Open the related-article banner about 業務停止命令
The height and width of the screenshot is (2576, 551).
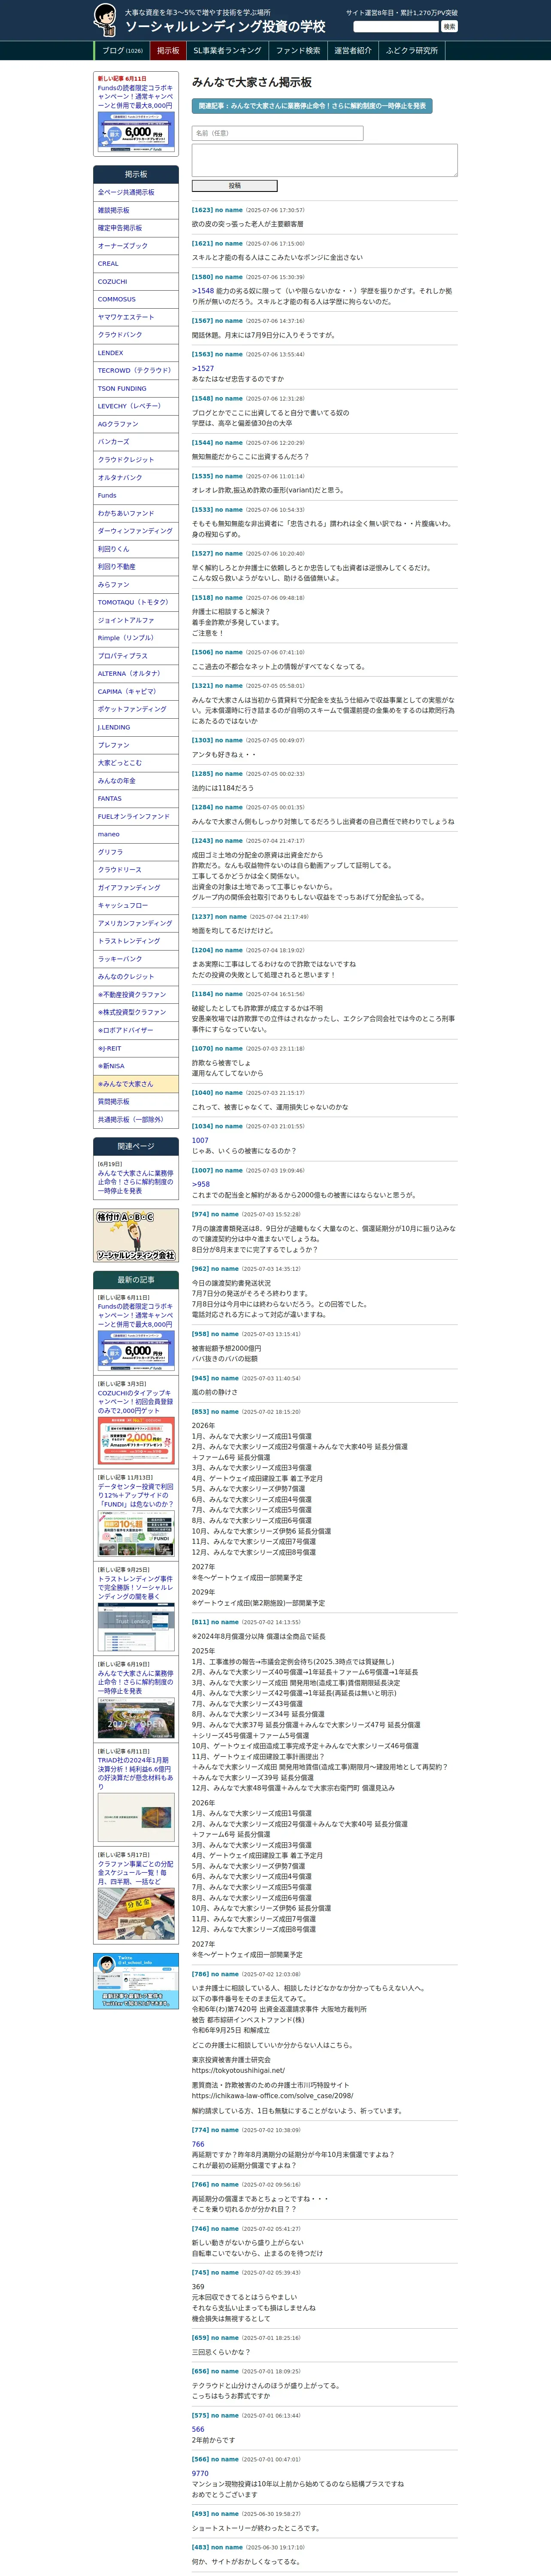[312, 106]
